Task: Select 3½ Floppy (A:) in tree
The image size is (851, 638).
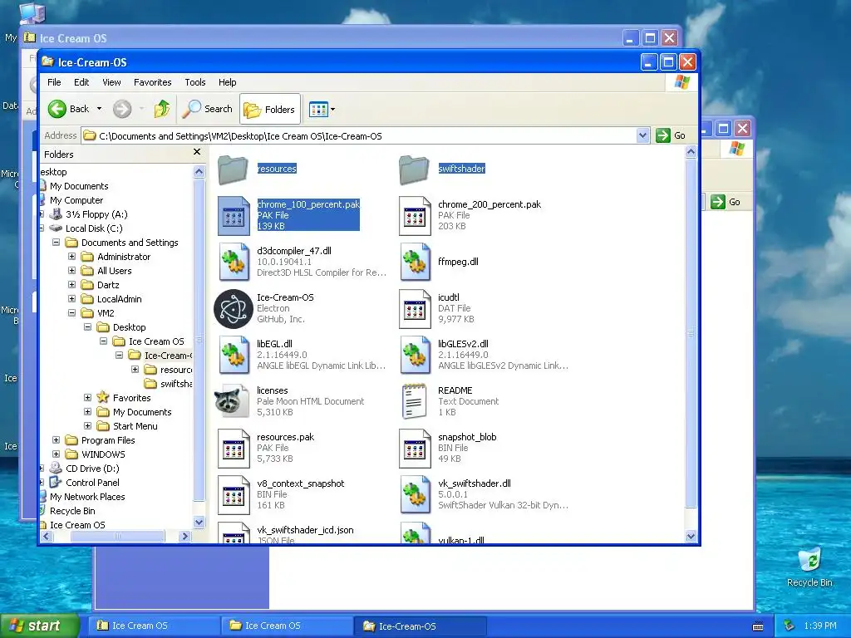Action: click(x=96, y=214)
